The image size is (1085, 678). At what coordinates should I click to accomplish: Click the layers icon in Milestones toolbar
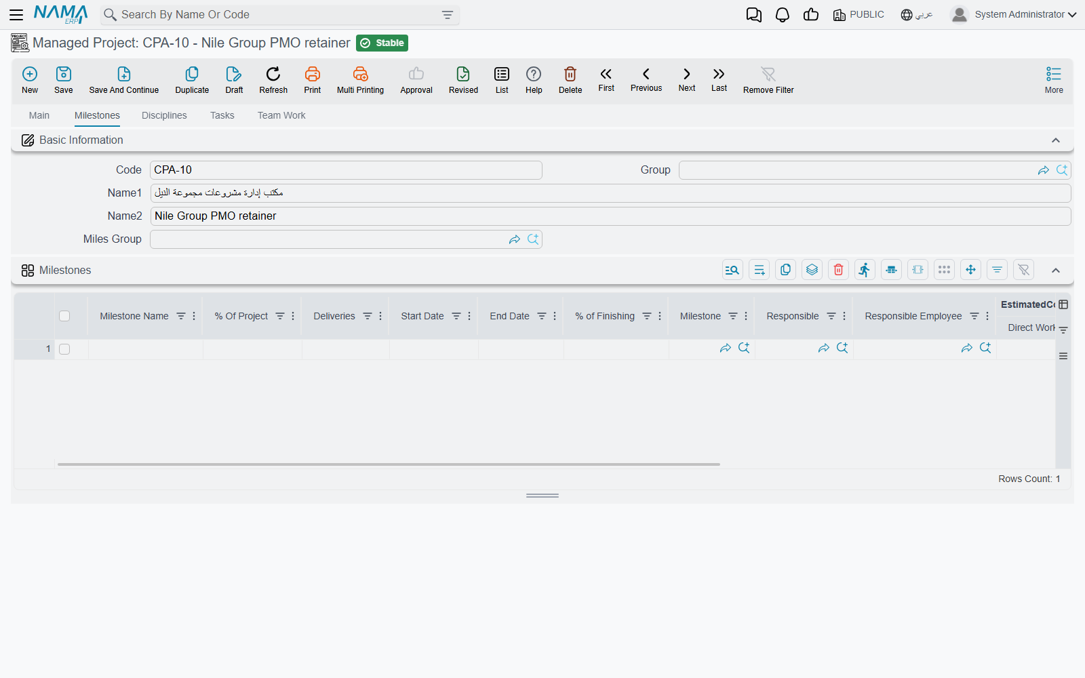pyautogui.click(x=812, y=270)
